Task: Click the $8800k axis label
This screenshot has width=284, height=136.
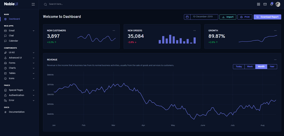Action: (50, 75)
